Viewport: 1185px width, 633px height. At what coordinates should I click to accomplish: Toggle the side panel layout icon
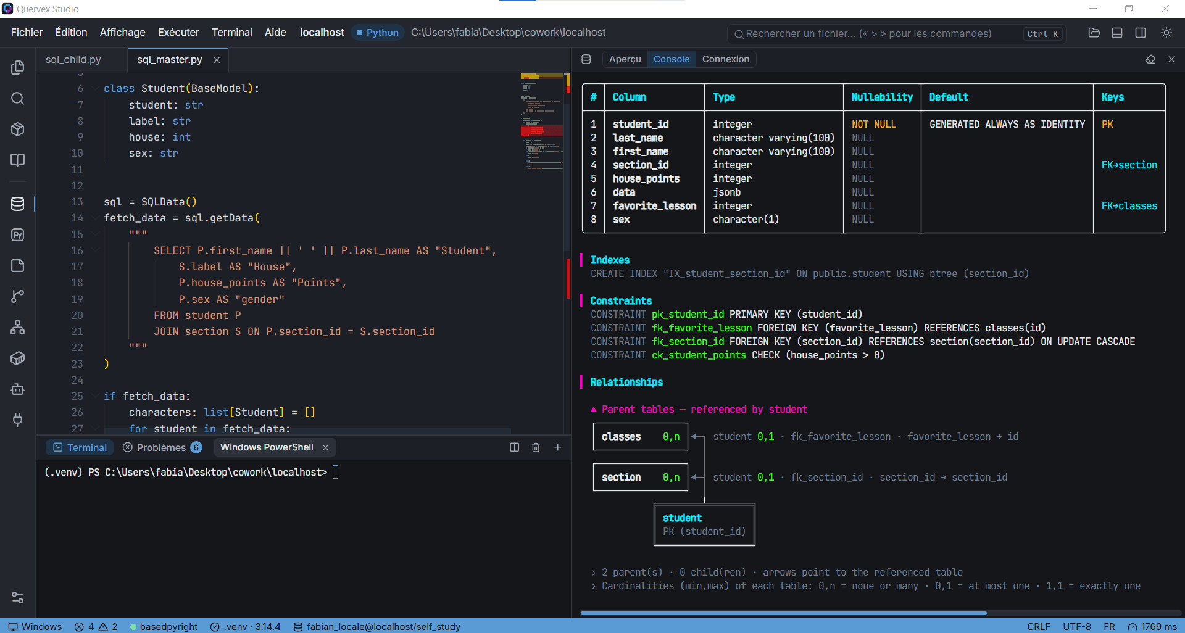pos(1141,33)
